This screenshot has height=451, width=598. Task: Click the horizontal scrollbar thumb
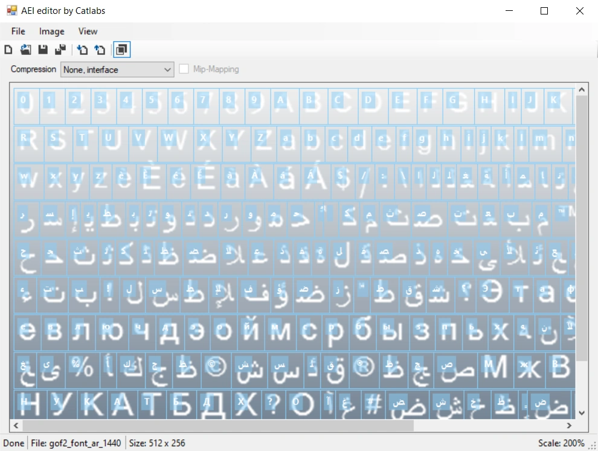pos(218,426)
